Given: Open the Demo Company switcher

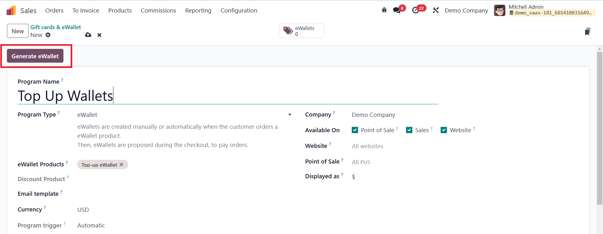Looking at the screenshot, I should [466, 10].
